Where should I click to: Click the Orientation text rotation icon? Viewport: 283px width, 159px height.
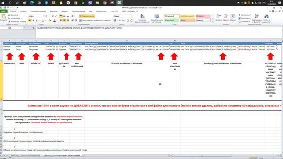[73, 16]
